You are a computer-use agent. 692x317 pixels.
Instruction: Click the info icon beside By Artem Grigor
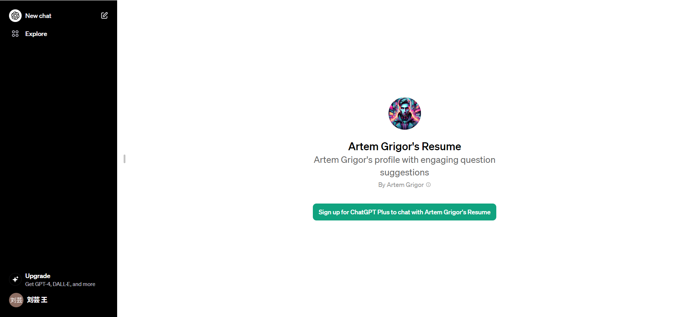click(x=429, y=185)
